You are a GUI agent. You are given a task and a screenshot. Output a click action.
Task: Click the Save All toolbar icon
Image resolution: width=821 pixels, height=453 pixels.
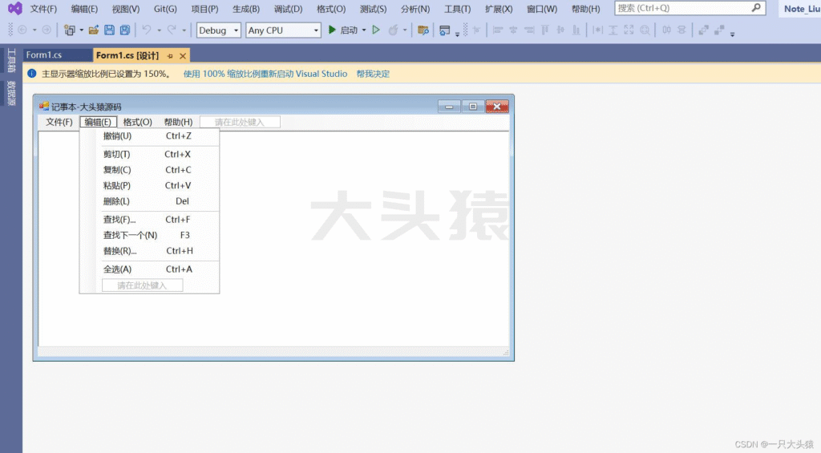(124, 30)
